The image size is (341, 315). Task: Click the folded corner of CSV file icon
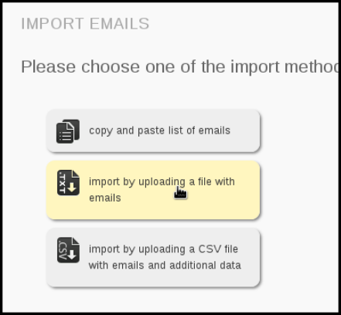76,241
